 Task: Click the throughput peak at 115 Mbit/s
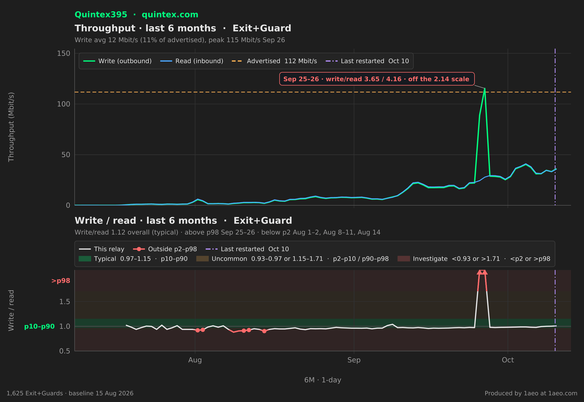pos(485,89)
